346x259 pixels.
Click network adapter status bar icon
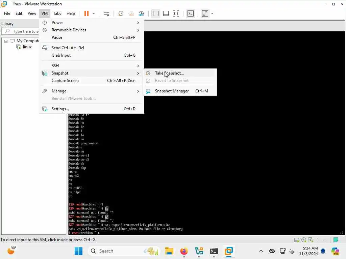(311, 240)
